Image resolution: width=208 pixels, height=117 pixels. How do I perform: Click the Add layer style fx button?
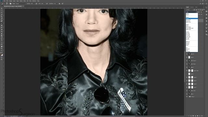pyautogui.click(x=191, y=116)
